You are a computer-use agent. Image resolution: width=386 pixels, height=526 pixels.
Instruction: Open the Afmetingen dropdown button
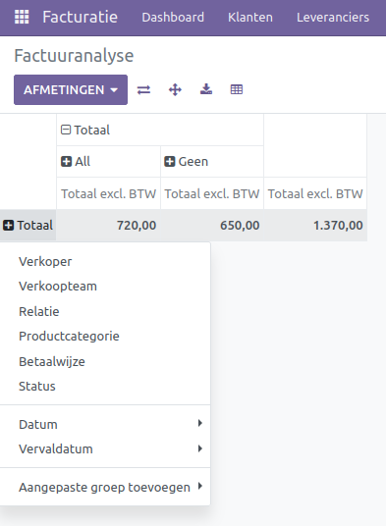click(71, 90)
